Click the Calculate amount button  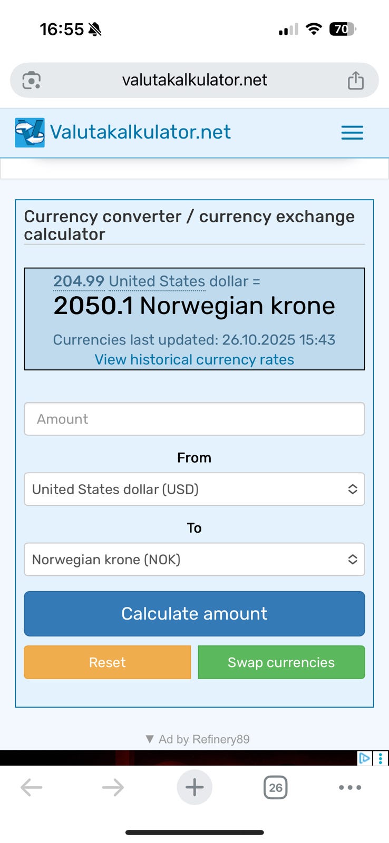pyautogui.click(x=194, y=613)
